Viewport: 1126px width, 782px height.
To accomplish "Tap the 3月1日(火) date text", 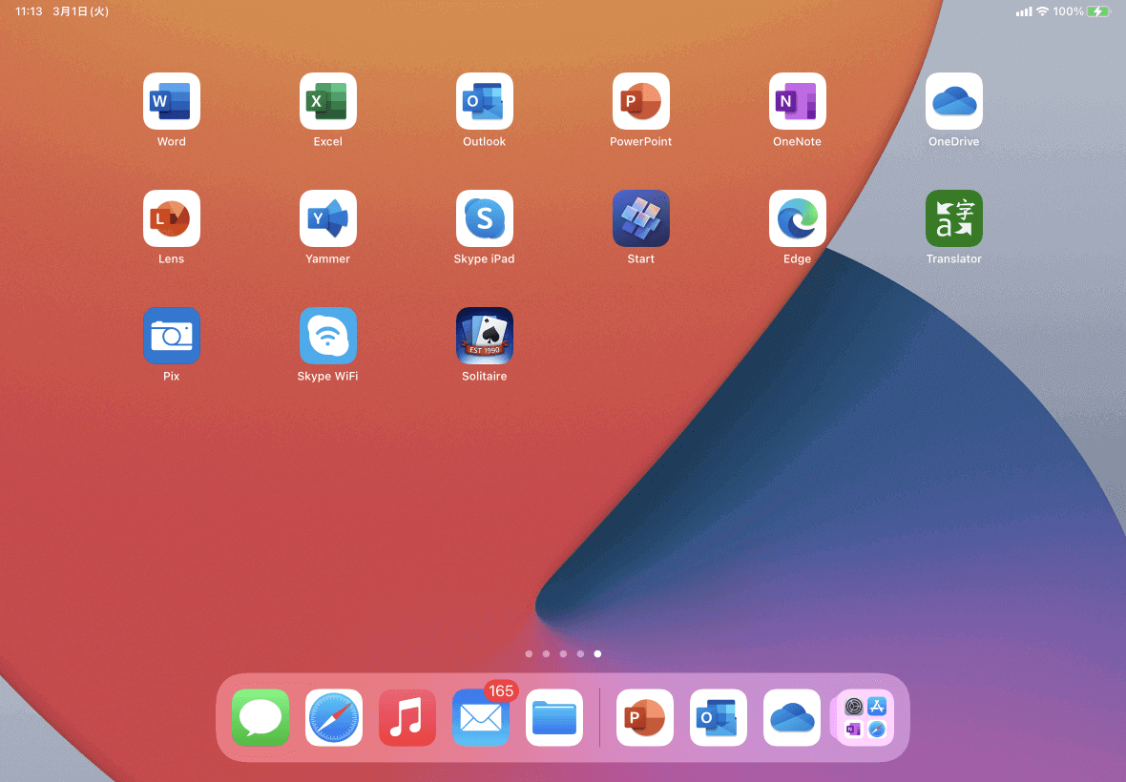I will (x=80, y=11).
